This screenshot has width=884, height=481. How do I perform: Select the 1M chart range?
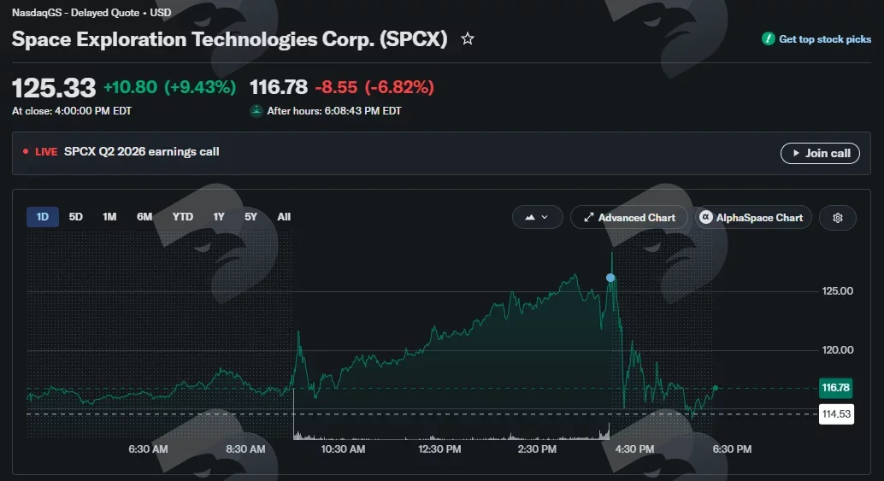coord(109,217)
